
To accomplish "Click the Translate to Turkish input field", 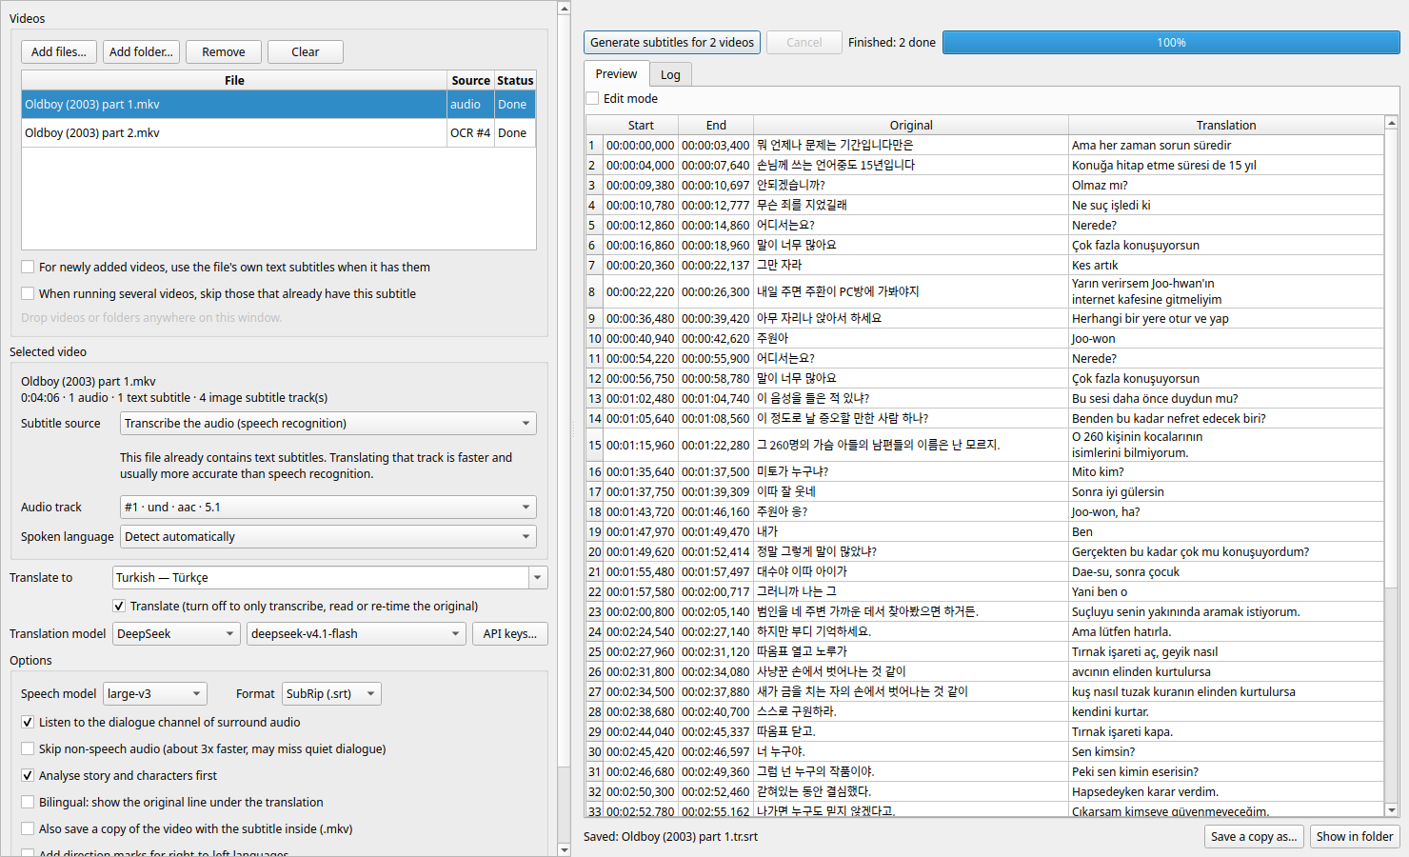I will click(x=321, y=578).
